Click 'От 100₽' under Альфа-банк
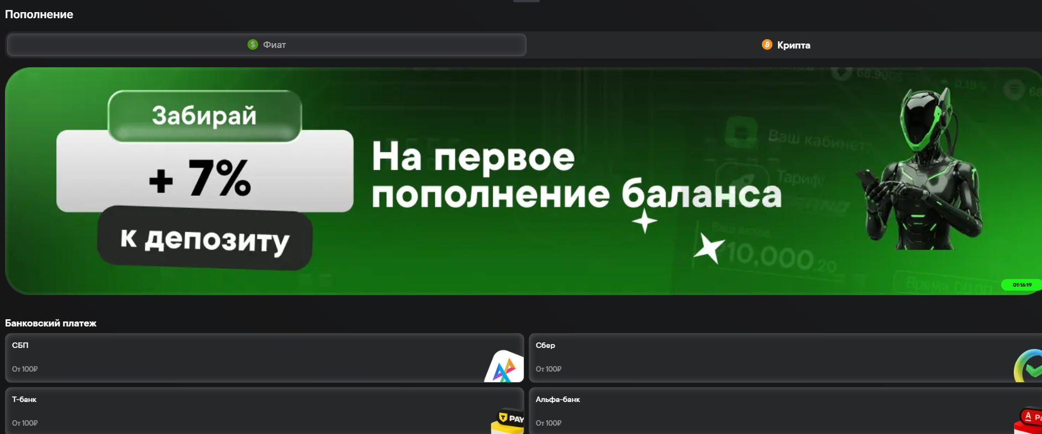Image resolution: width=1042 pixels, height=434 pixels. coord(549,423)
